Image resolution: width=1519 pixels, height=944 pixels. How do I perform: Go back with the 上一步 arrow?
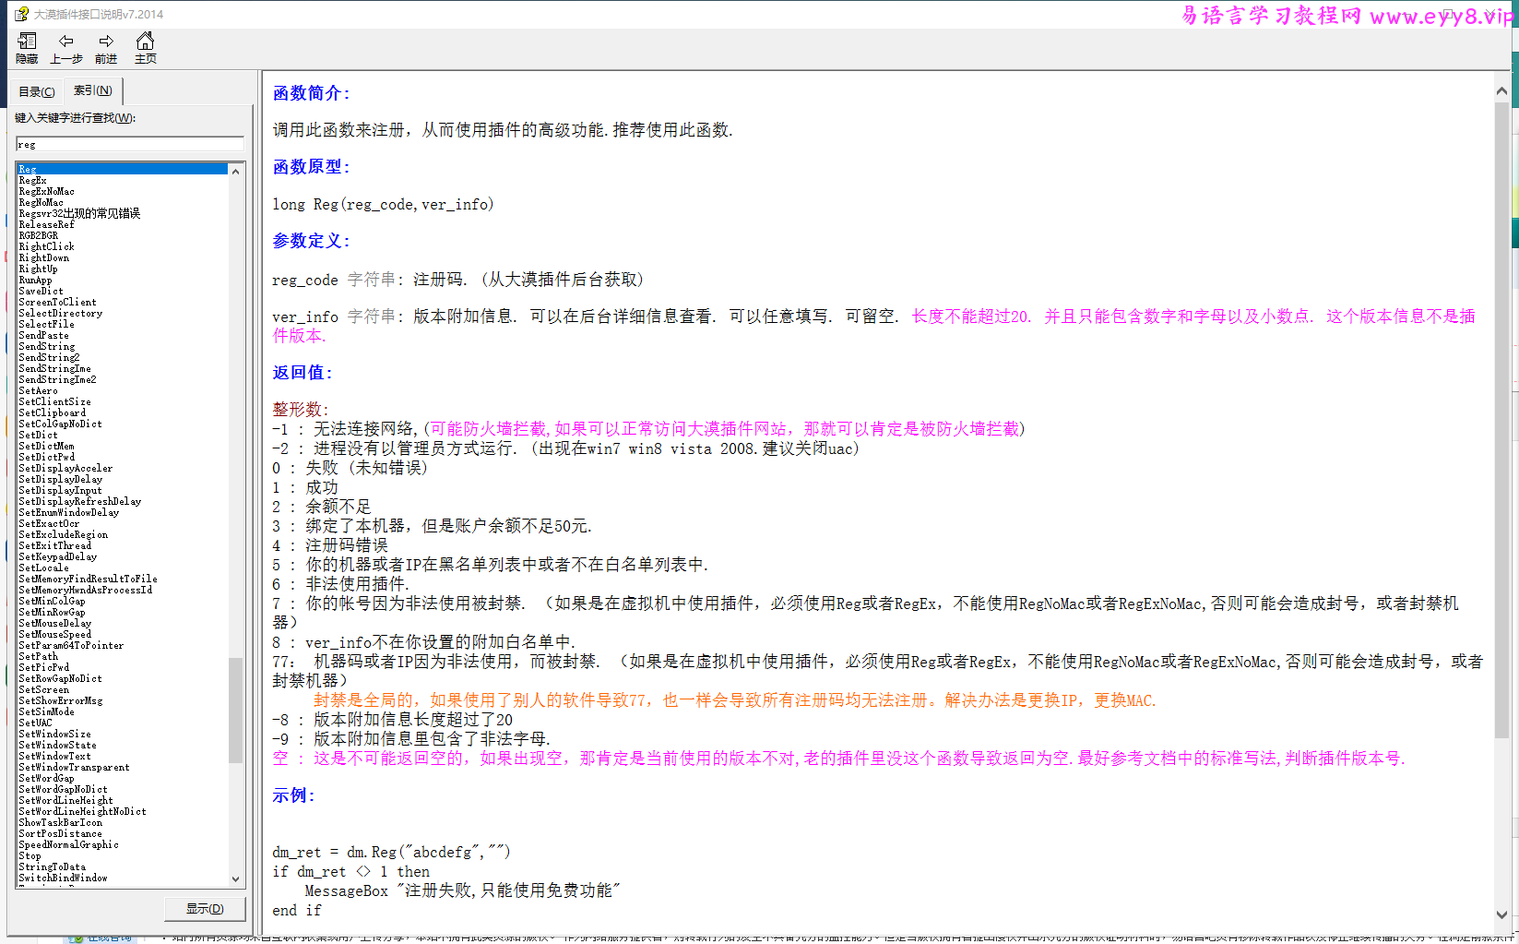tap(65, 48)
